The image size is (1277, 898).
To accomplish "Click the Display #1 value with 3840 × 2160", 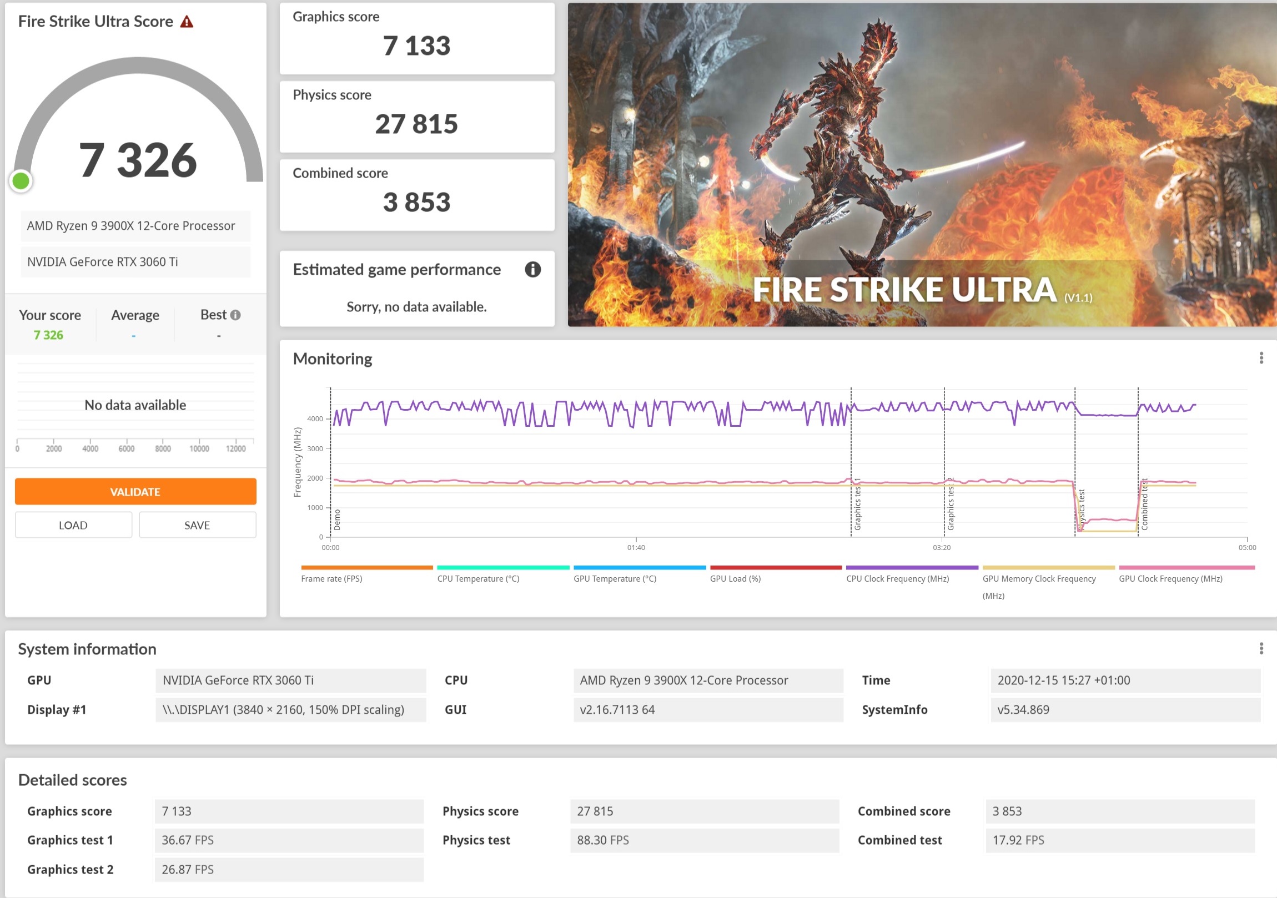I will [291, 709].
